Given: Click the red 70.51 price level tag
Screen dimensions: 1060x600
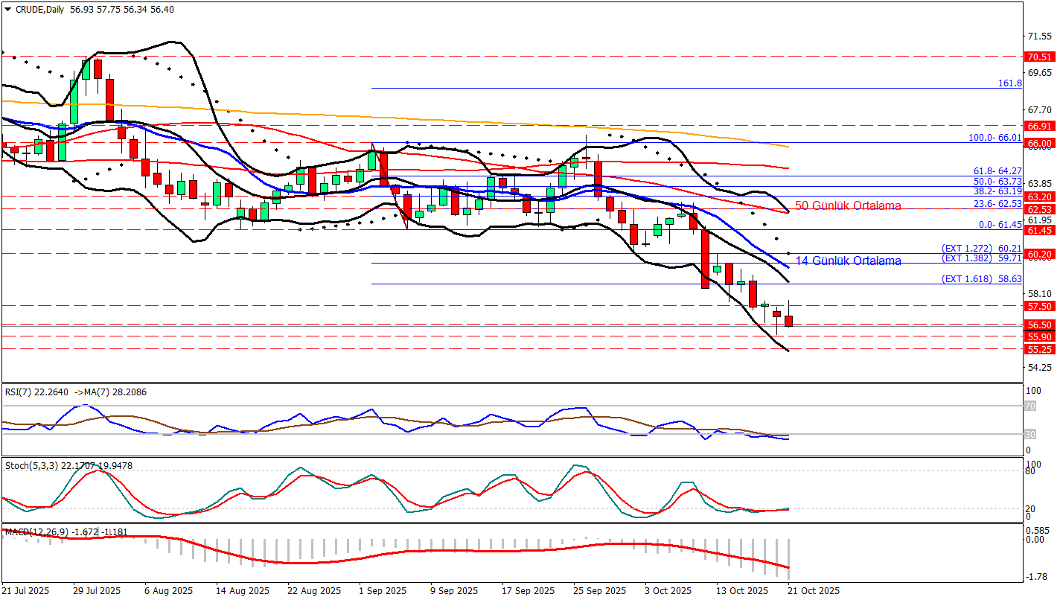Looking at the screenshot, I should (1038, 57).
